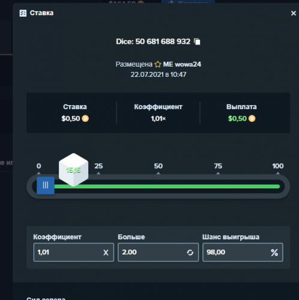The image size is (299, 300).
Task: Click the green Выплата $0,50 amount
Action: pos(237,119)
